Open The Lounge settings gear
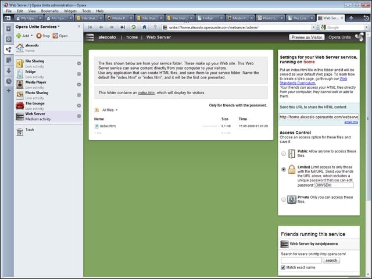 tap(79, 105)
